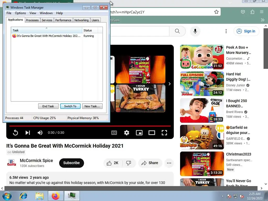Open Hard Hat Diggity Dog video title
The height and width of the screenshot is (201, 268).
pyautogui.click(x=238, y=77)
